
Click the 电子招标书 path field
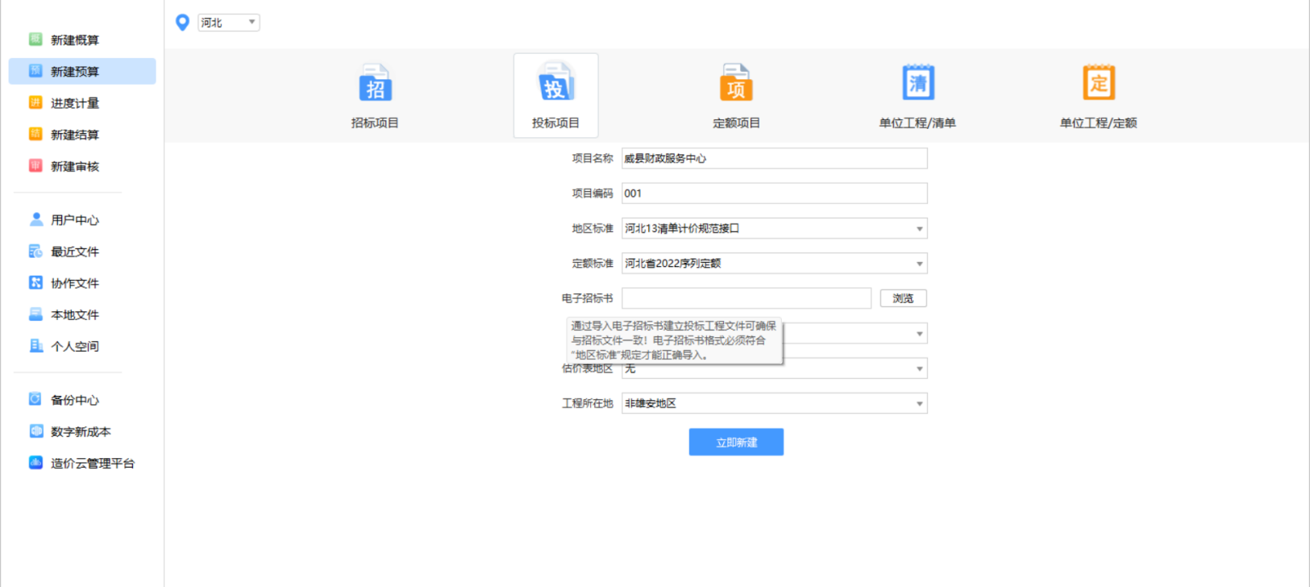(x=746, y=298)
